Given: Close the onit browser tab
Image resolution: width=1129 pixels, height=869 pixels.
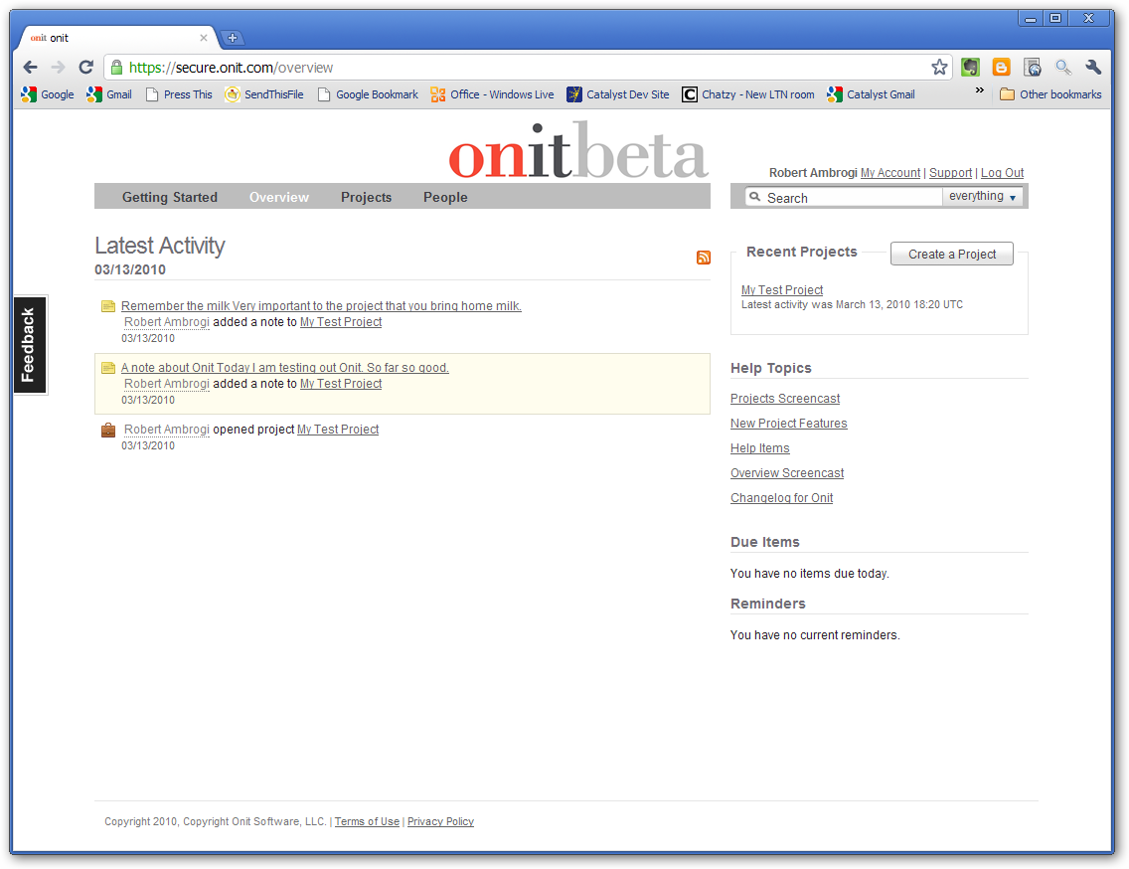Looking at the screenshot, I should [x=203, y=38].
